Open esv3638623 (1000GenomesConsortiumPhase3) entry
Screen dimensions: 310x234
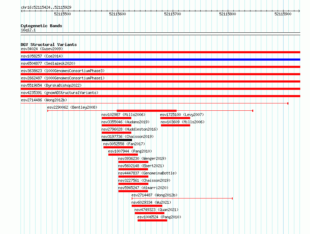tap(63, 71)
